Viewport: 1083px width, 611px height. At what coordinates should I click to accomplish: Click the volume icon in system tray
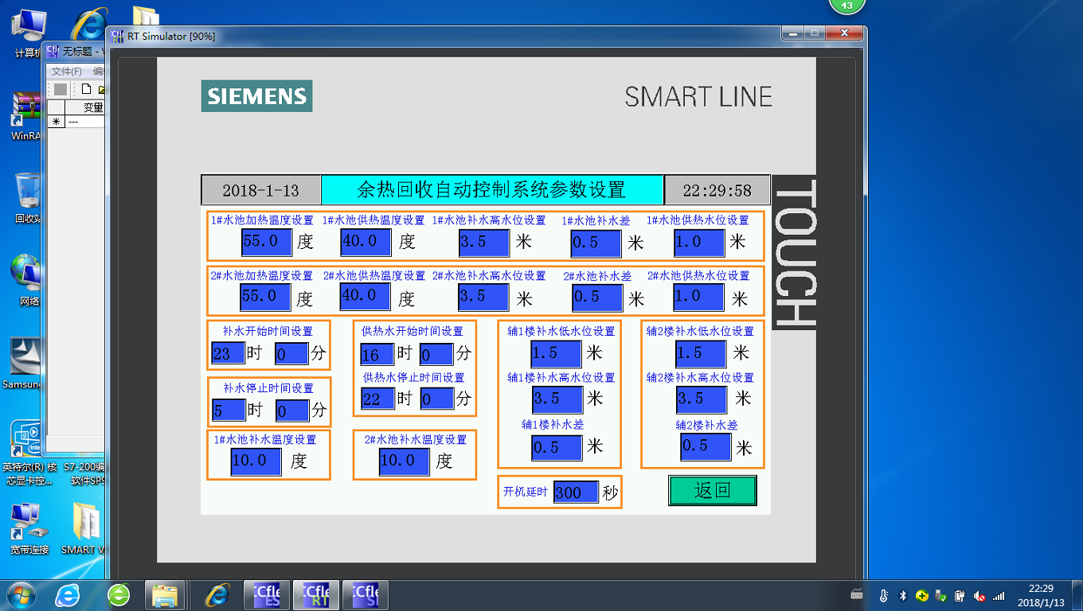(979, 595)
